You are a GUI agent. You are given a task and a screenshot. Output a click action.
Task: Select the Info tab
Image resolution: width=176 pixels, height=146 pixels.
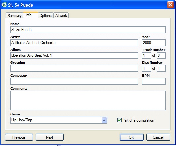pyautogui.click(x=31, y=15)
